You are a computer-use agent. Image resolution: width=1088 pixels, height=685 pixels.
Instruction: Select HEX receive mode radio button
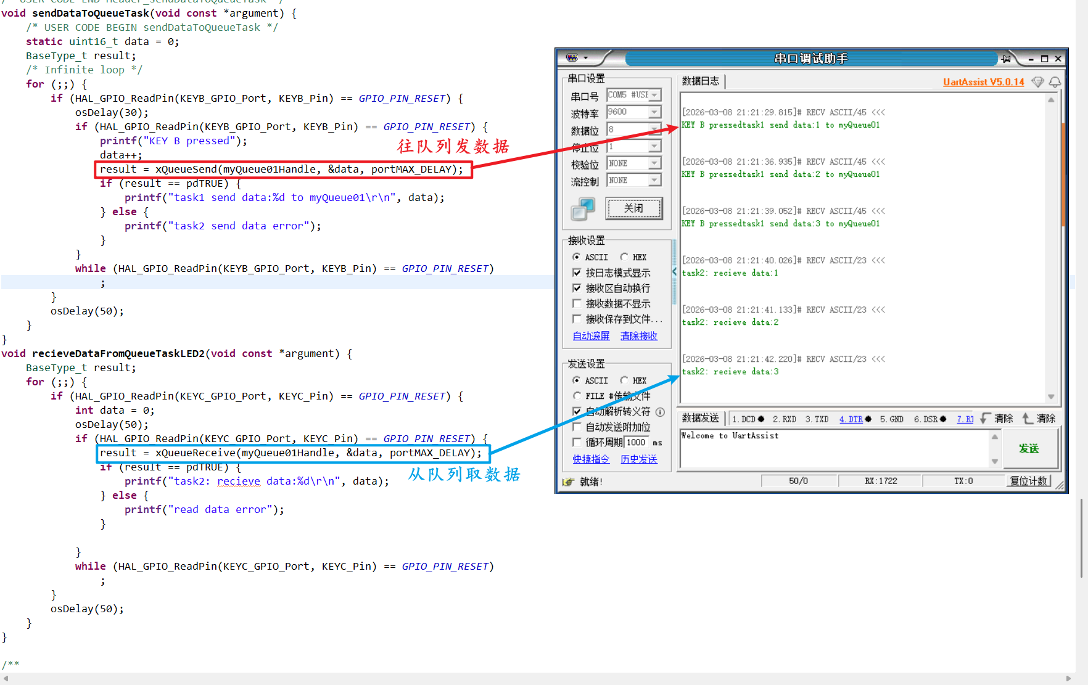coord(624,257)
